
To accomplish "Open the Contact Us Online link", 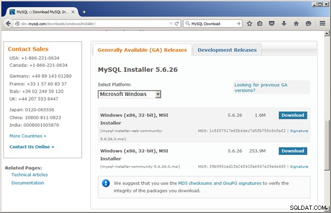I will 32,147.
